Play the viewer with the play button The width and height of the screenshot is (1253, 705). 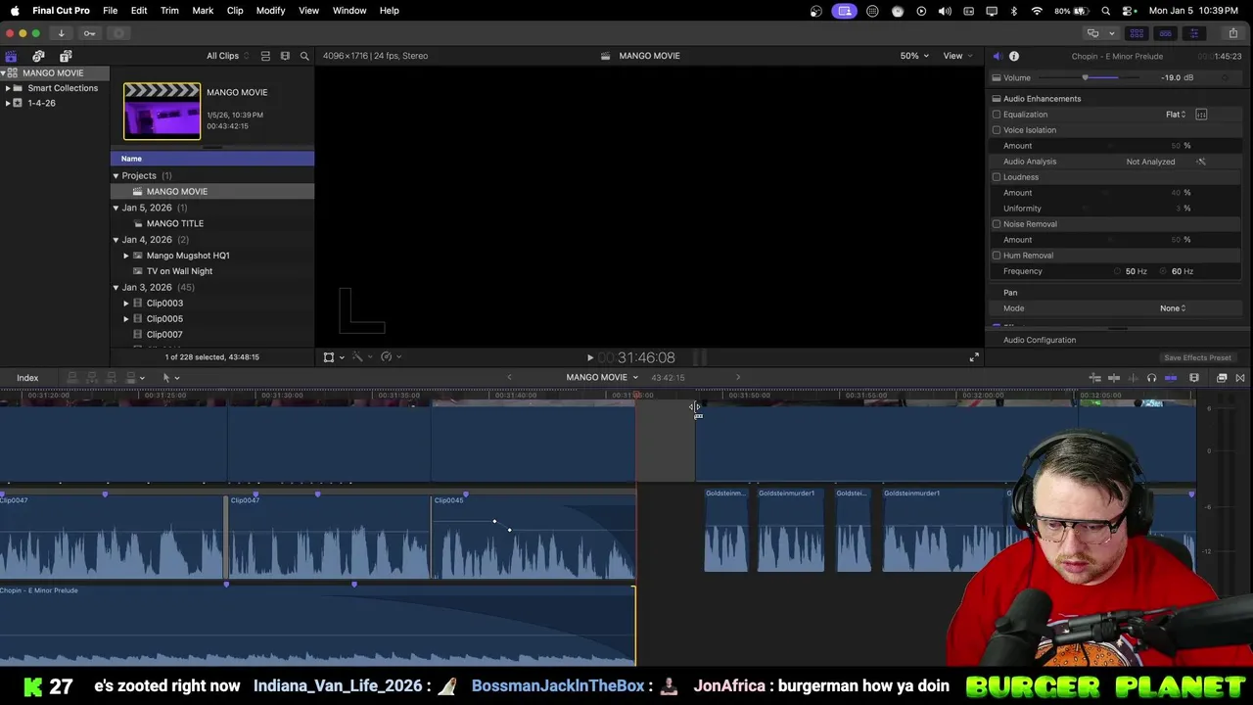[x=589, y=358]
